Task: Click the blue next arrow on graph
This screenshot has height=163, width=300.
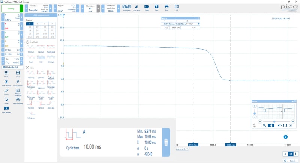Action: click(x=286, y=137)
